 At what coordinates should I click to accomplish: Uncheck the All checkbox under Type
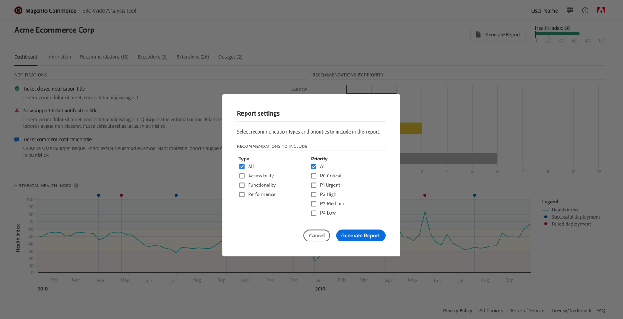[242, 167]
